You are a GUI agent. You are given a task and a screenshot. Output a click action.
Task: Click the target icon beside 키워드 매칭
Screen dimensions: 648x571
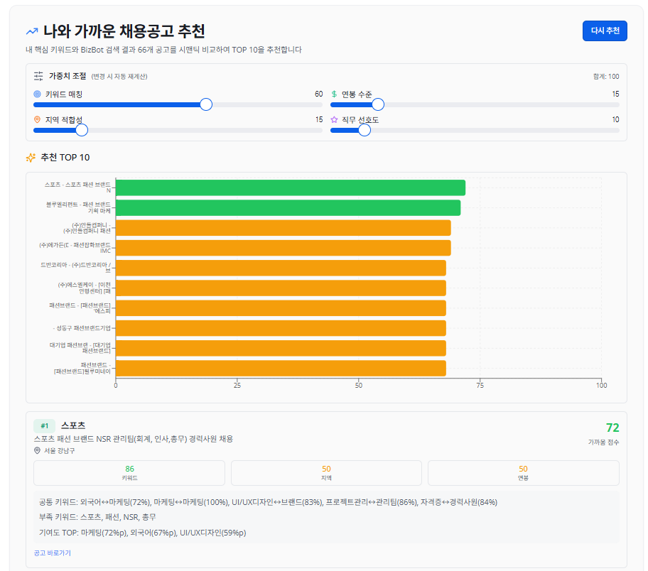click(x=37, y=94)
